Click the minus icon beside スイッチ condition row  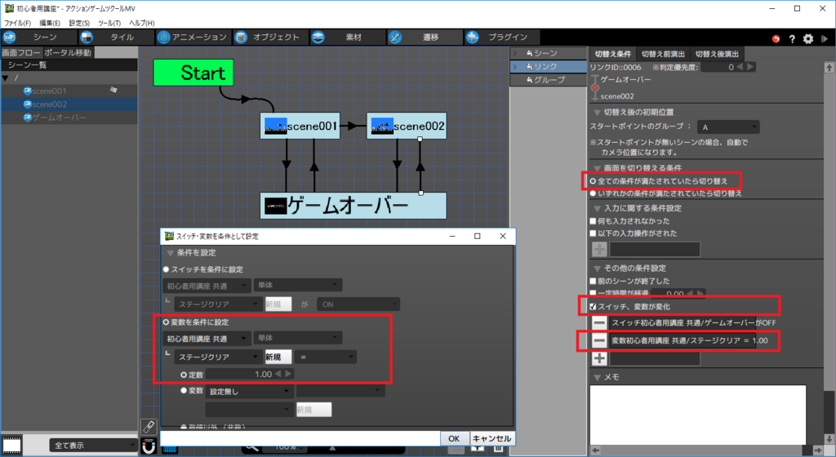599,323
